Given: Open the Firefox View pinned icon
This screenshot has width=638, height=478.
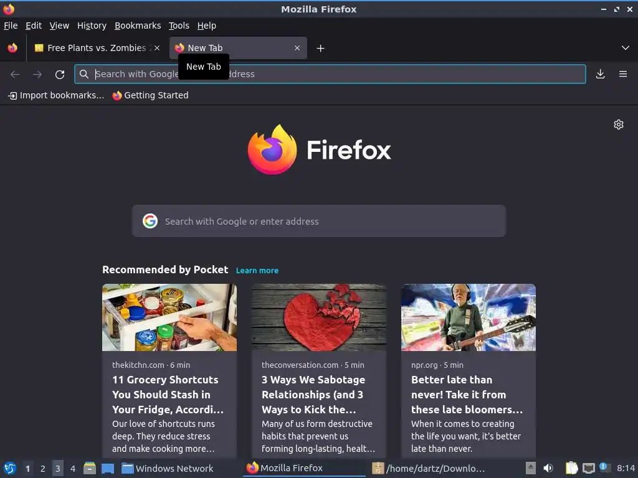Looking at the screenshot, I should tap(12, 48).
